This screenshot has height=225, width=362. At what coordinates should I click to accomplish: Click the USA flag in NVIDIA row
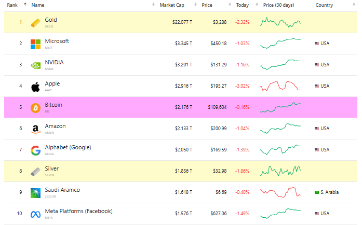[x=317, y=65]
